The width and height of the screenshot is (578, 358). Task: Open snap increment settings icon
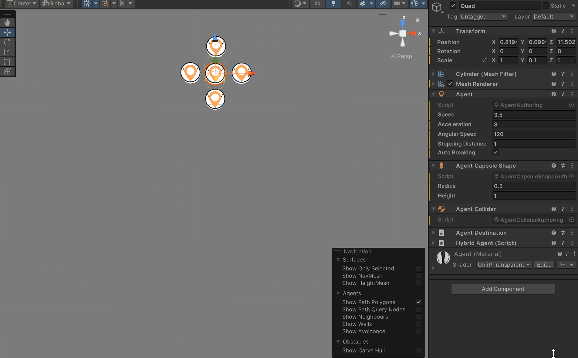(x=123, y=4)
